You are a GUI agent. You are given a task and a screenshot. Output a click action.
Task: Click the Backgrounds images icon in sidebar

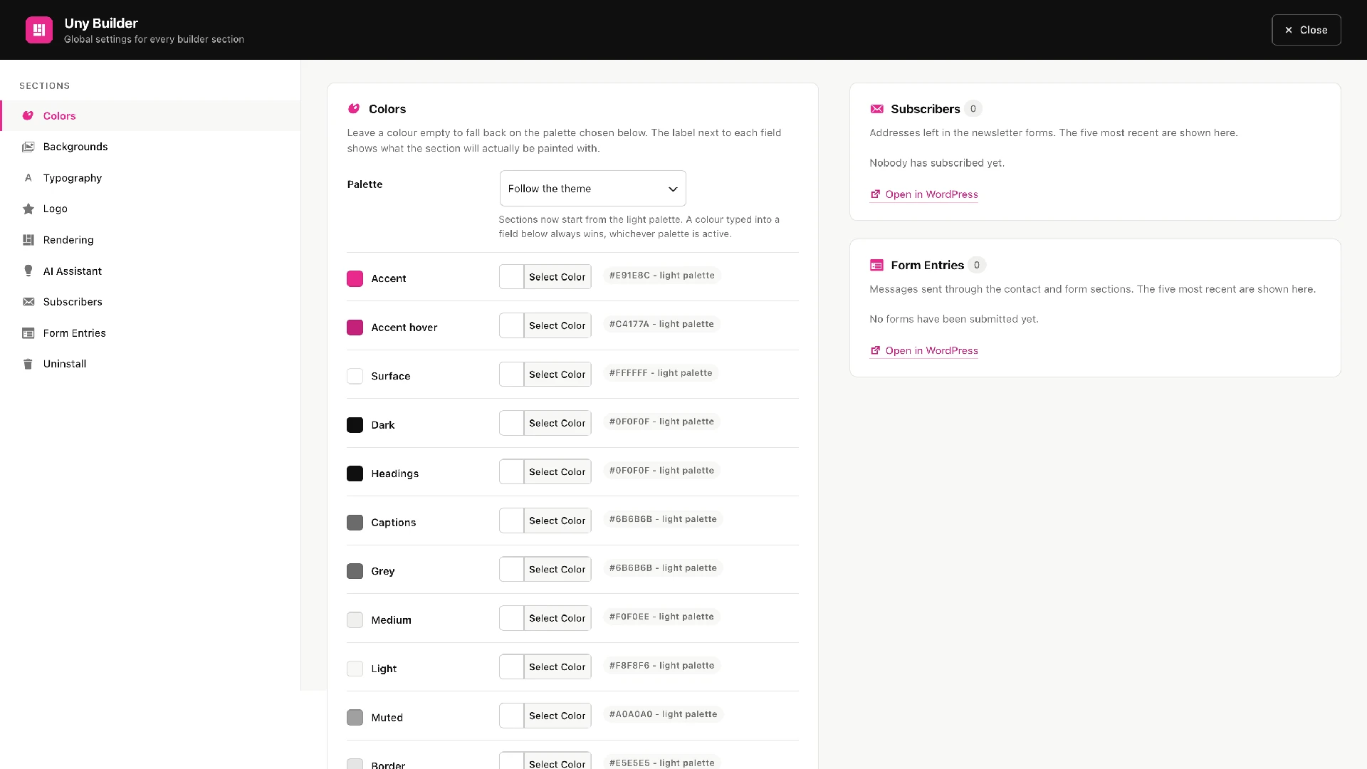pyautogui.click(x=28, y=147)
